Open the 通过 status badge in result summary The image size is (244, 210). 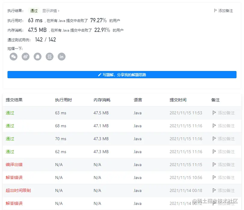[x=34, y=11]
